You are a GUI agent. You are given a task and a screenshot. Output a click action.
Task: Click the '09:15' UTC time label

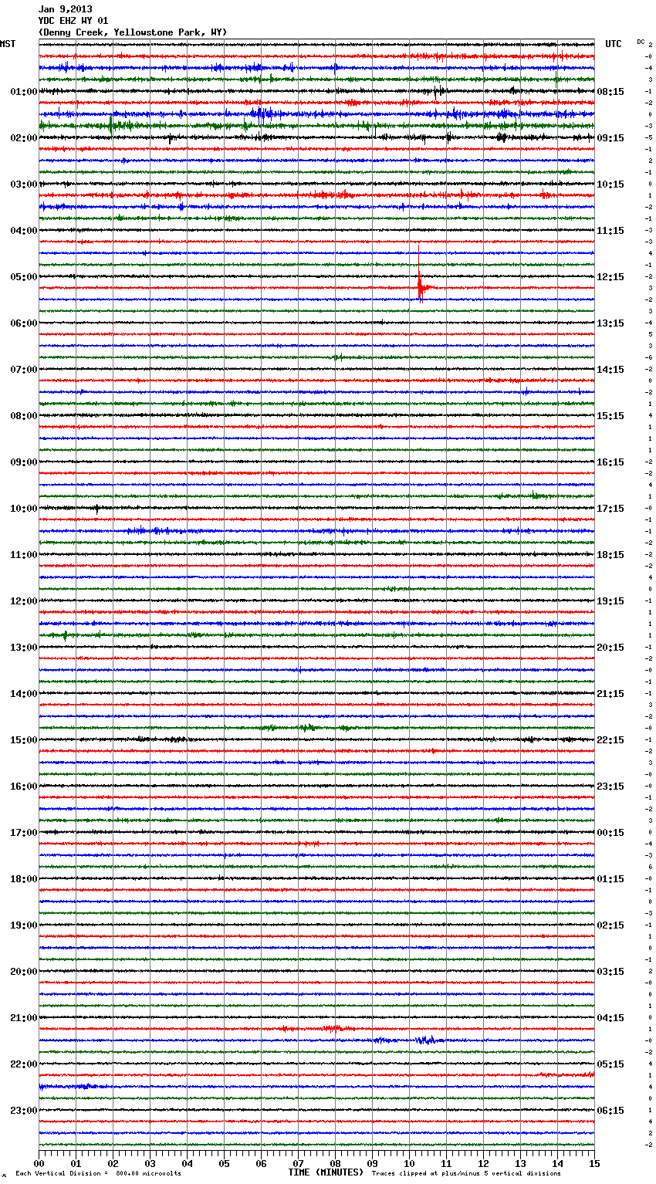click(610, 138)
